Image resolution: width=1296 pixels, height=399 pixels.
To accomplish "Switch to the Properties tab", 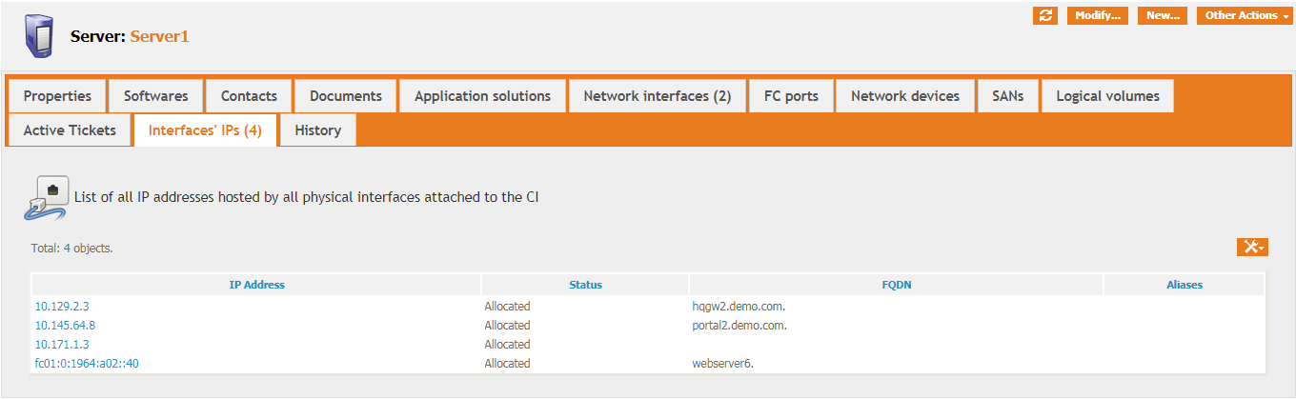I will tap(57, 96).
